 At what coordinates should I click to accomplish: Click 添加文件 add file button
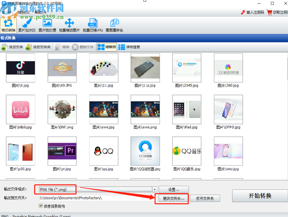pyautogui.click(x=12, y=47)
